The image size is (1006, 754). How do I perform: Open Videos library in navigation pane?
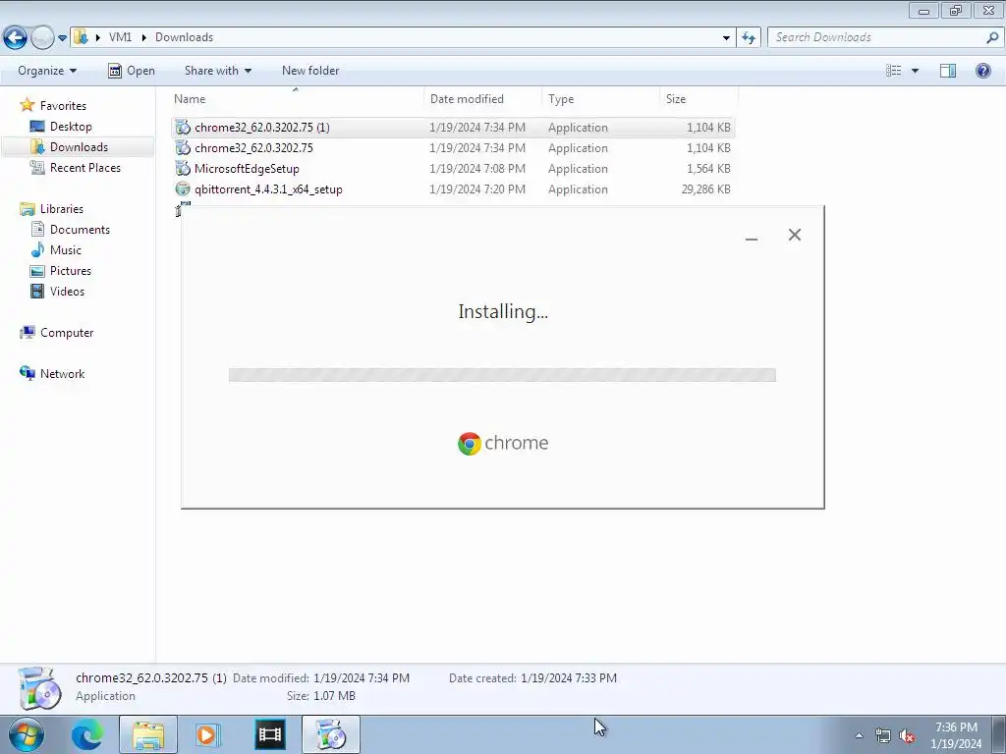[68, 291]
